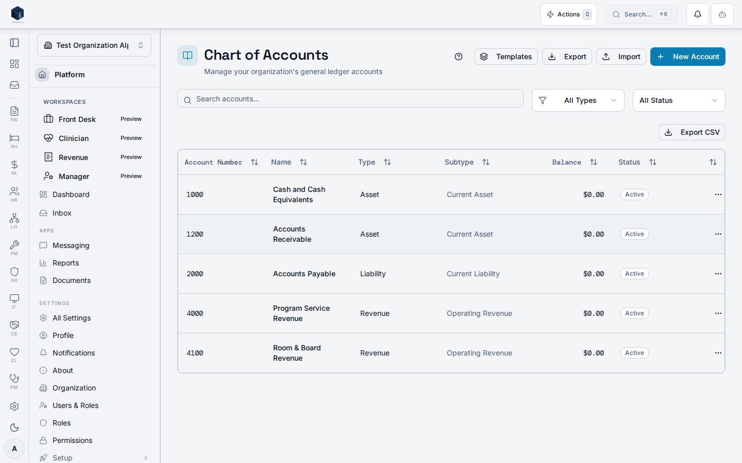Go to Dashboard in sidebar

(94, 194)
